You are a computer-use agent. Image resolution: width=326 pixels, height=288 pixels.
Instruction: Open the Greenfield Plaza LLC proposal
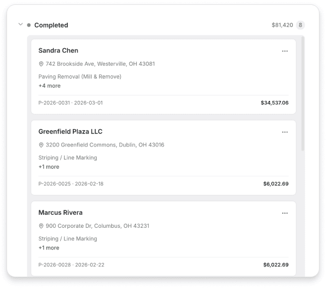click(164, 157)
